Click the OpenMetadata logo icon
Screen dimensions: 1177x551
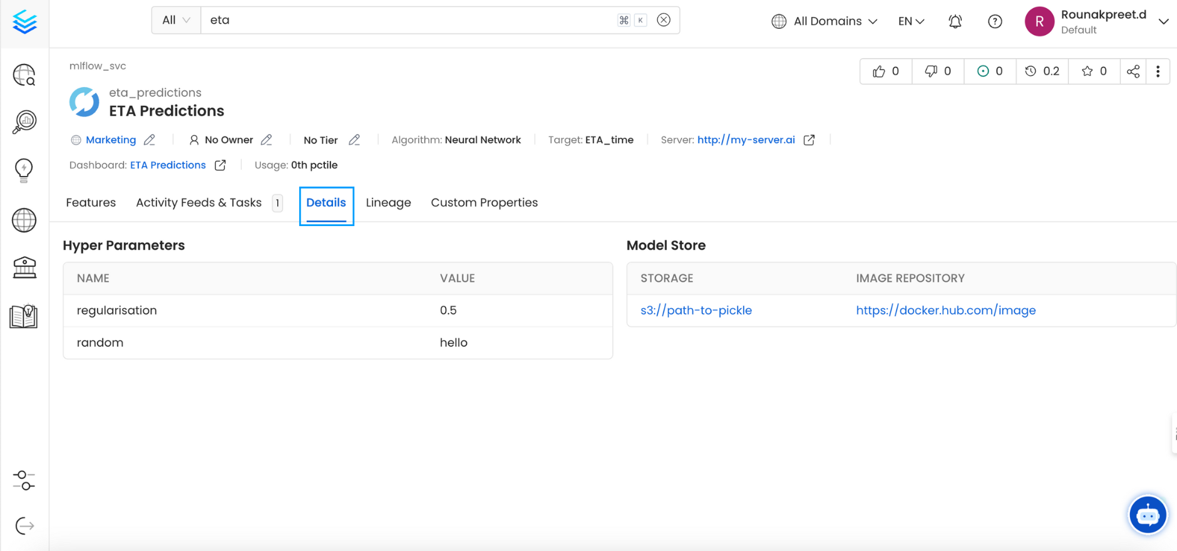coord(24,22)
